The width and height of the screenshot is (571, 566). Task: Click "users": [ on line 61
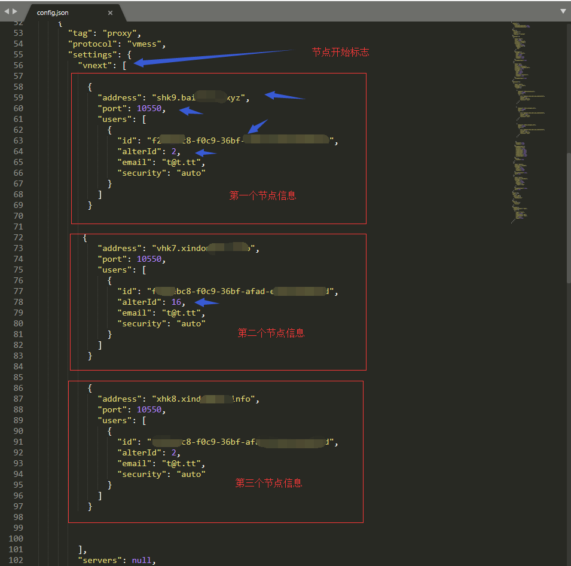click(122, 120)
